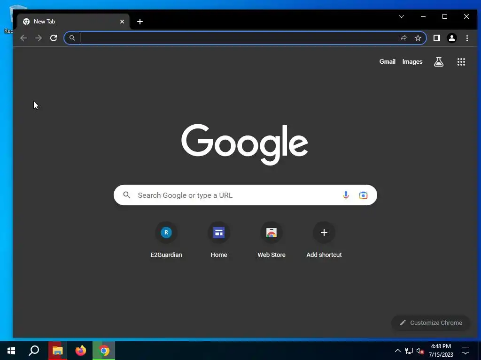481x360 pixels.
Task: Expand the tab search chevron
Action: [x=401, y=16]
